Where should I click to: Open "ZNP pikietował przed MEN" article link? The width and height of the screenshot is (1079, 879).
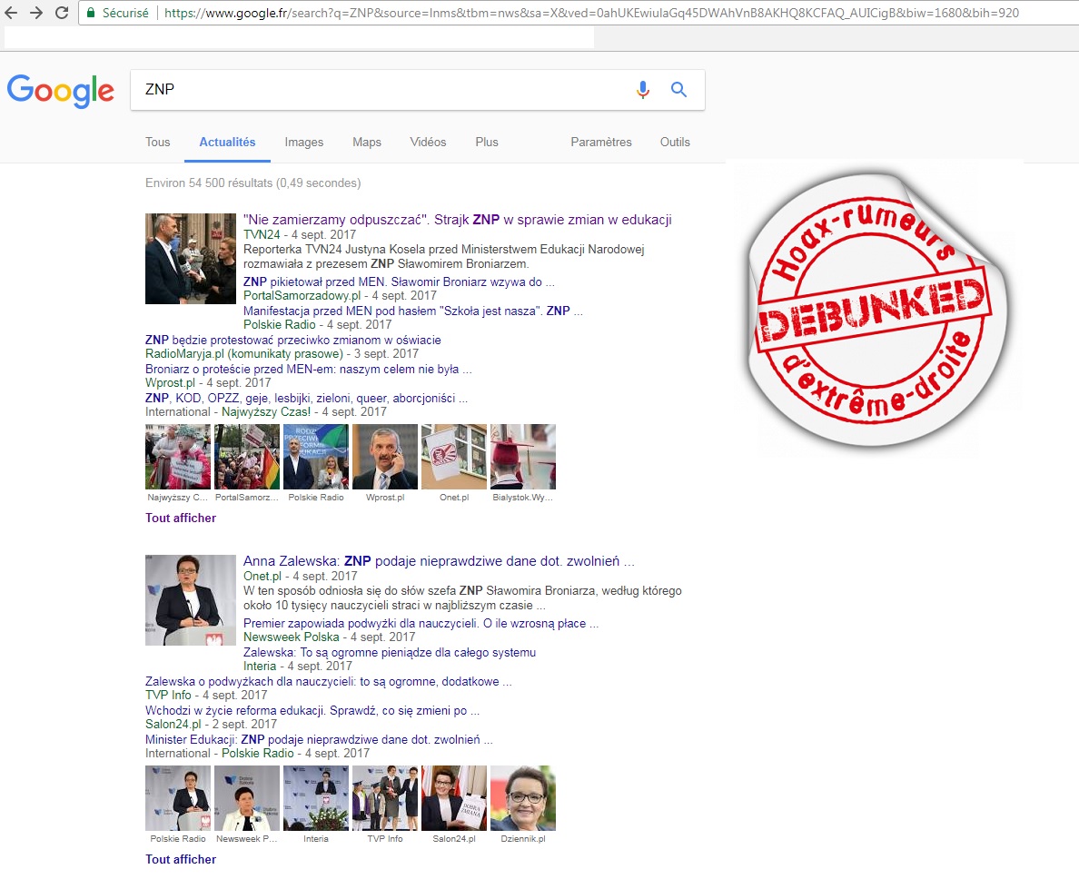tap(399, 281)
